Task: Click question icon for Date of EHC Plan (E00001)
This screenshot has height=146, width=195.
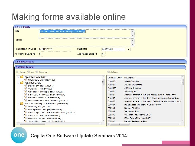Action: pos(26,86)
